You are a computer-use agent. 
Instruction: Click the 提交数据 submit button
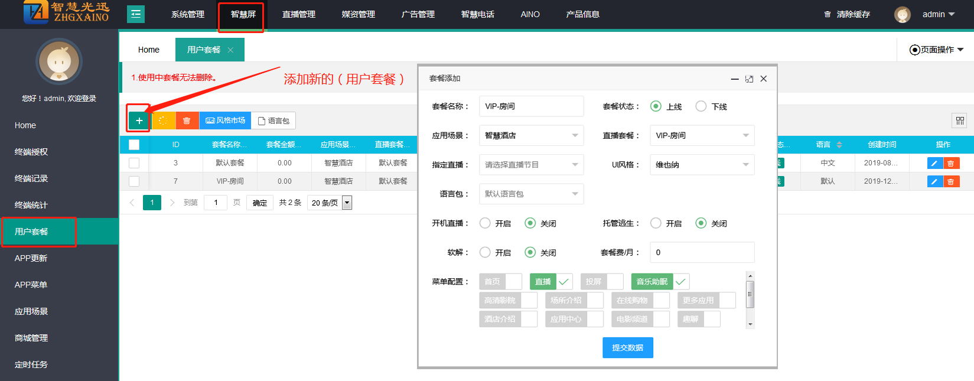pyautogui.click(x=627, y=348)
